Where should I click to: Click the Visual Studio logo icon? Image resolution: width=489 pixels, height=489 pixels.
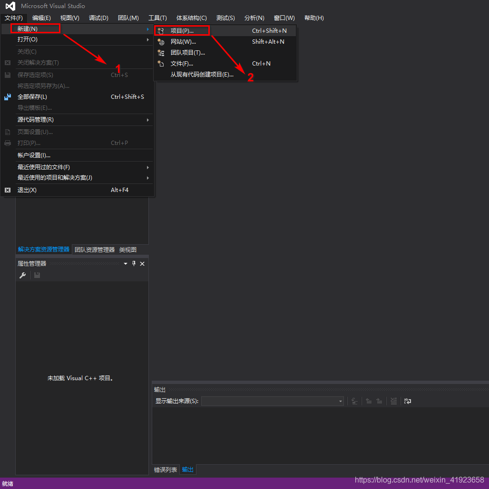(x=10, y=6)
